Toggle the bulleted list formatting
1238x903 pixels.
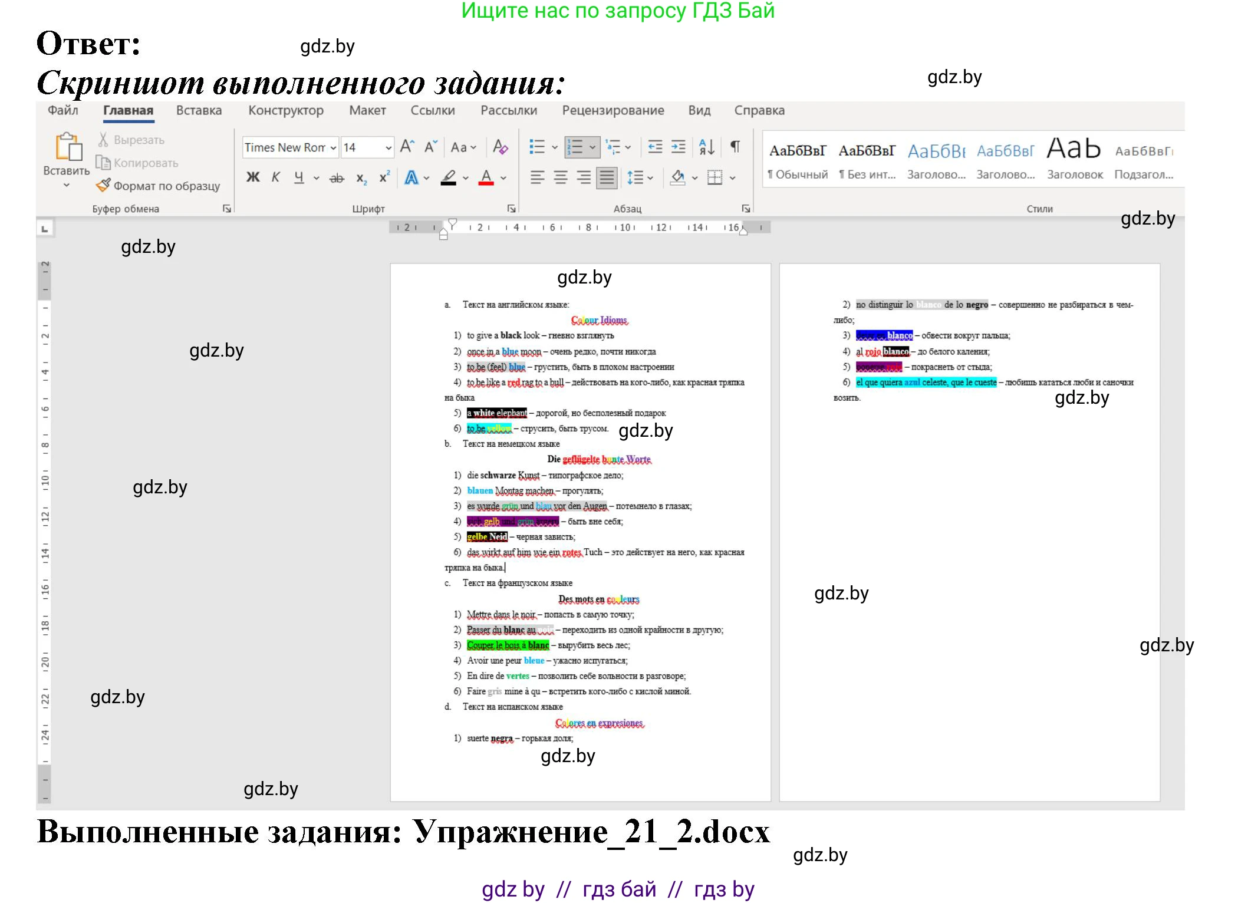(x=538, y=147)
